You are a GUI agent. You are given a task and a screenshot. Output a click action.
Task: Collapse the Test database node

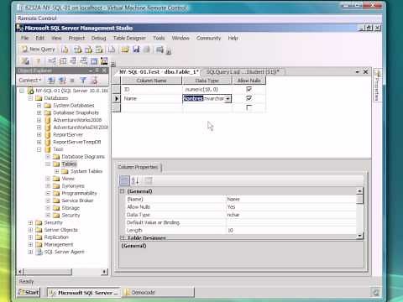point(39,149)
